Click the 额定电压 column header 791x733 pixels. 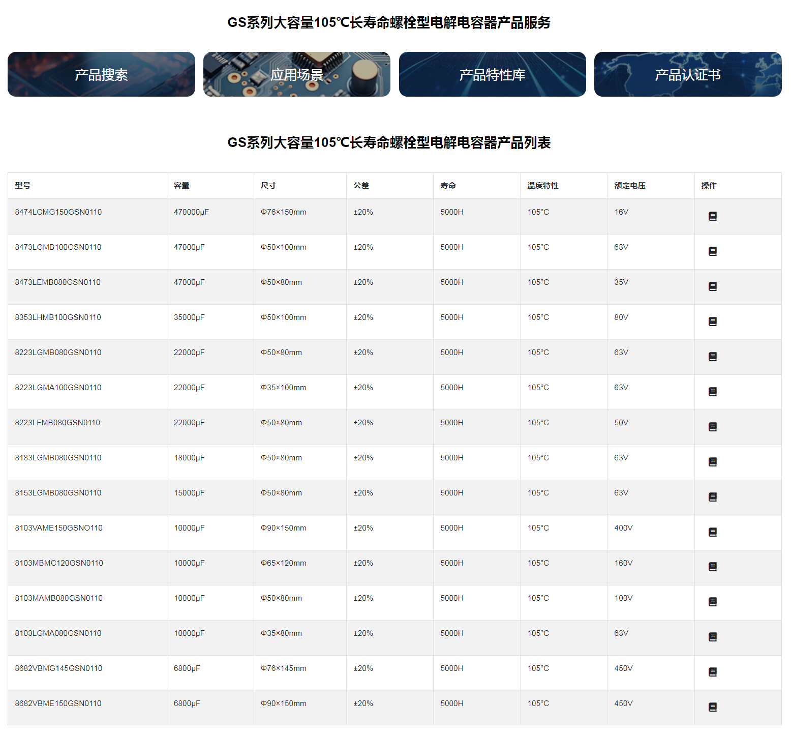pyautogui.click(x=629, y=186)
